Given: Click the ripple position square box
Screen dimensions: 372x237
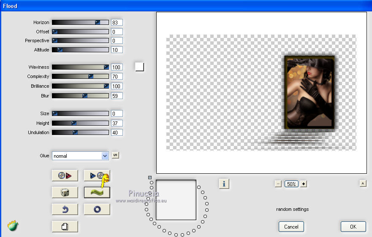Looking at the screenshot, I should coord(176,200).
